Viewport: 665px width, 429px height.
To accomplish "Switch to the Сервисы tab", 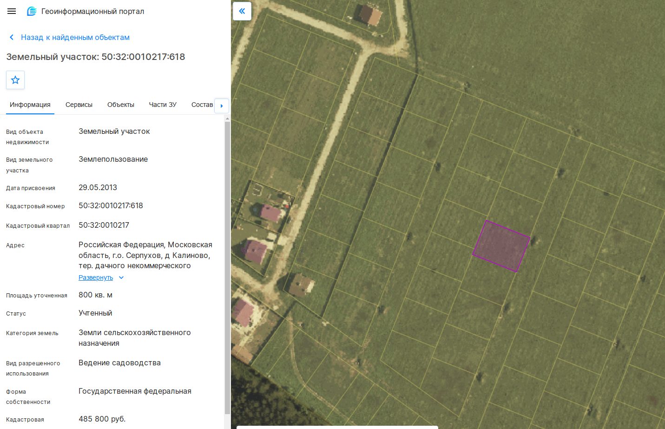I will coord(79,105).
